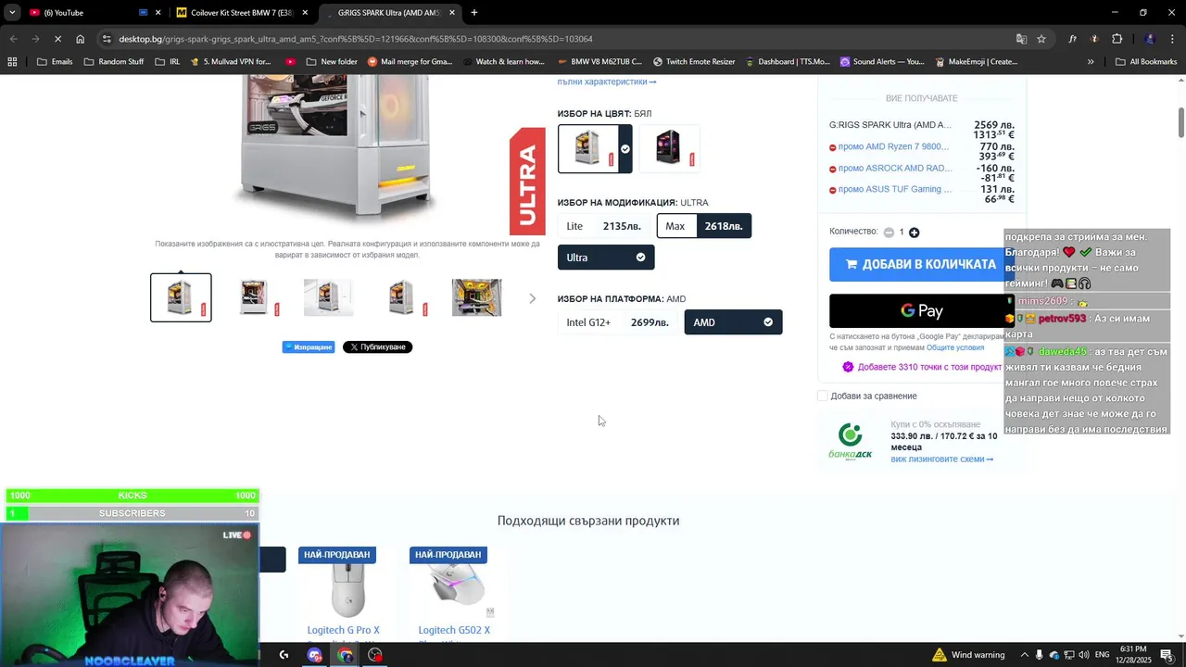Open the microphone tray icon
Image resolution: width=1186 pixels, height=667 pixels.
pos(1040,655)
